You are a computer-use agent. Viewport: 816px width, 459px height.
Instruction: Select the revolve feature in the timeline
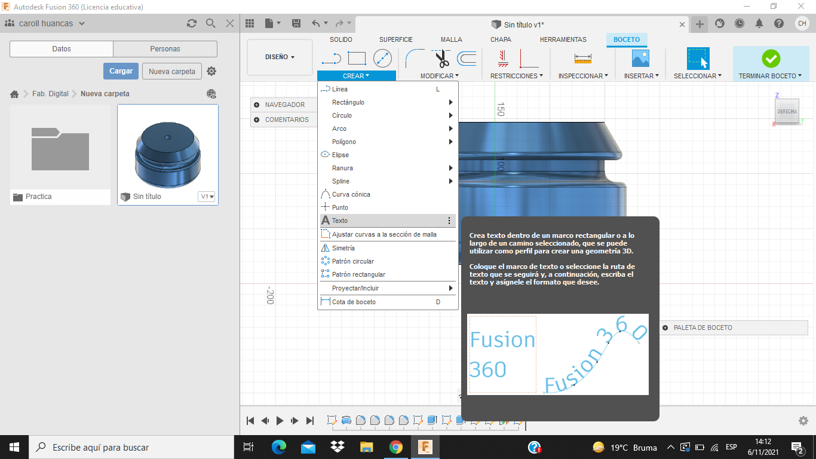tap(346, 420)
